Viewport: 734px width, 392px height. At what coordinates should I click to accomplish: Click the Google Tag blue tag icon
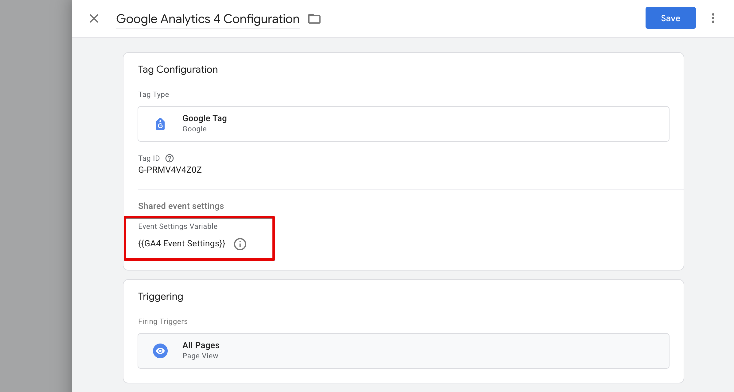(160, 124)
